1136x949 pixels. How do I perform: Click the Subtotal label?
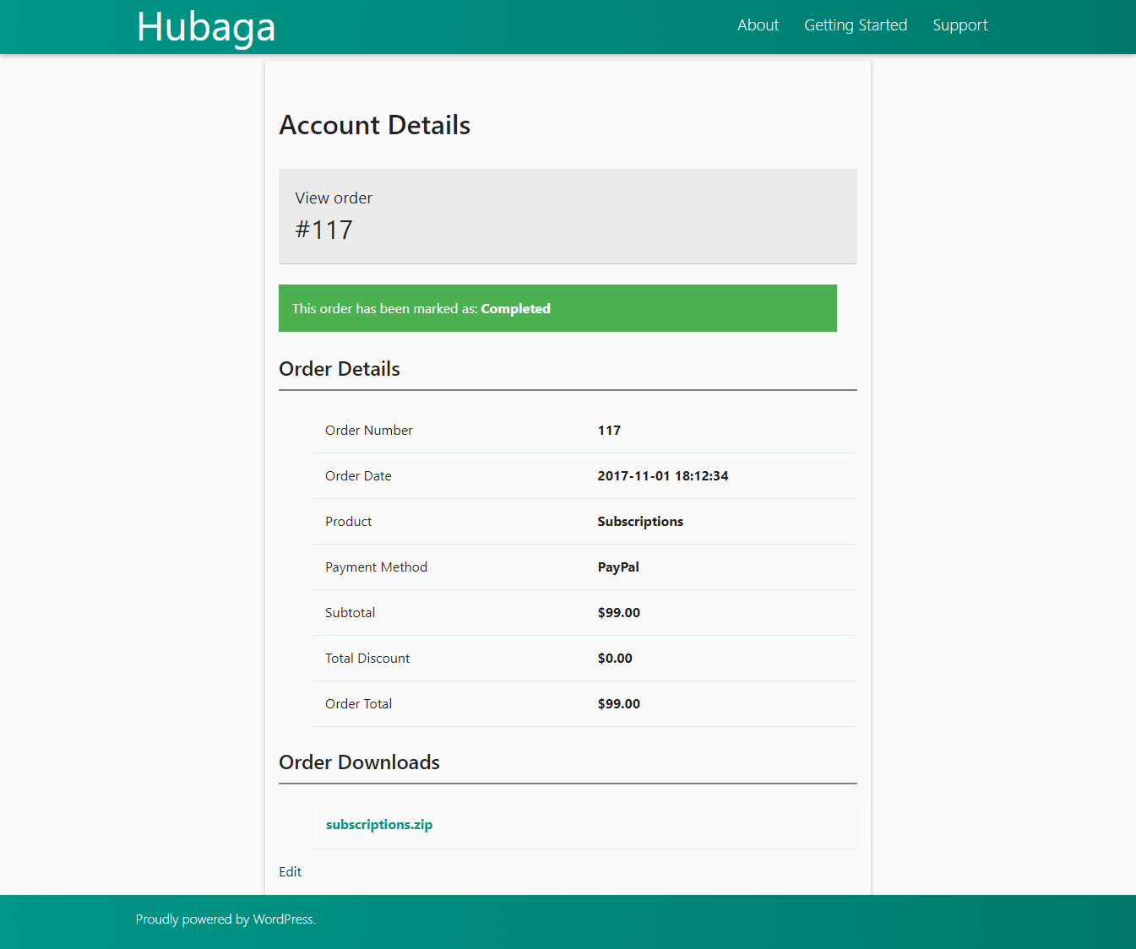coord(350,613)
